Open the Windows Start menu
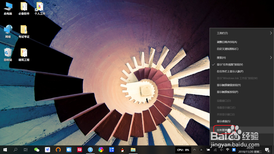274x154 pixels. point(5,150)
